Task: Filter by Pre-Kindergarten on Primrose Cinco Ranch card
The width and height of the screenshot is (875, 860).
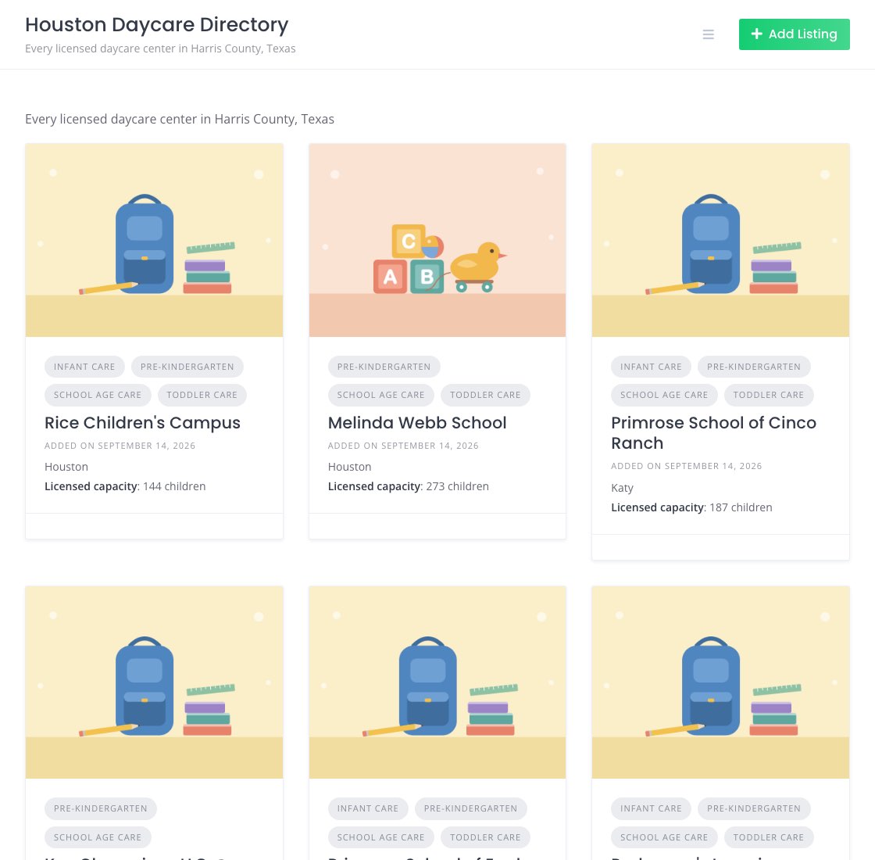Action: 754,367
